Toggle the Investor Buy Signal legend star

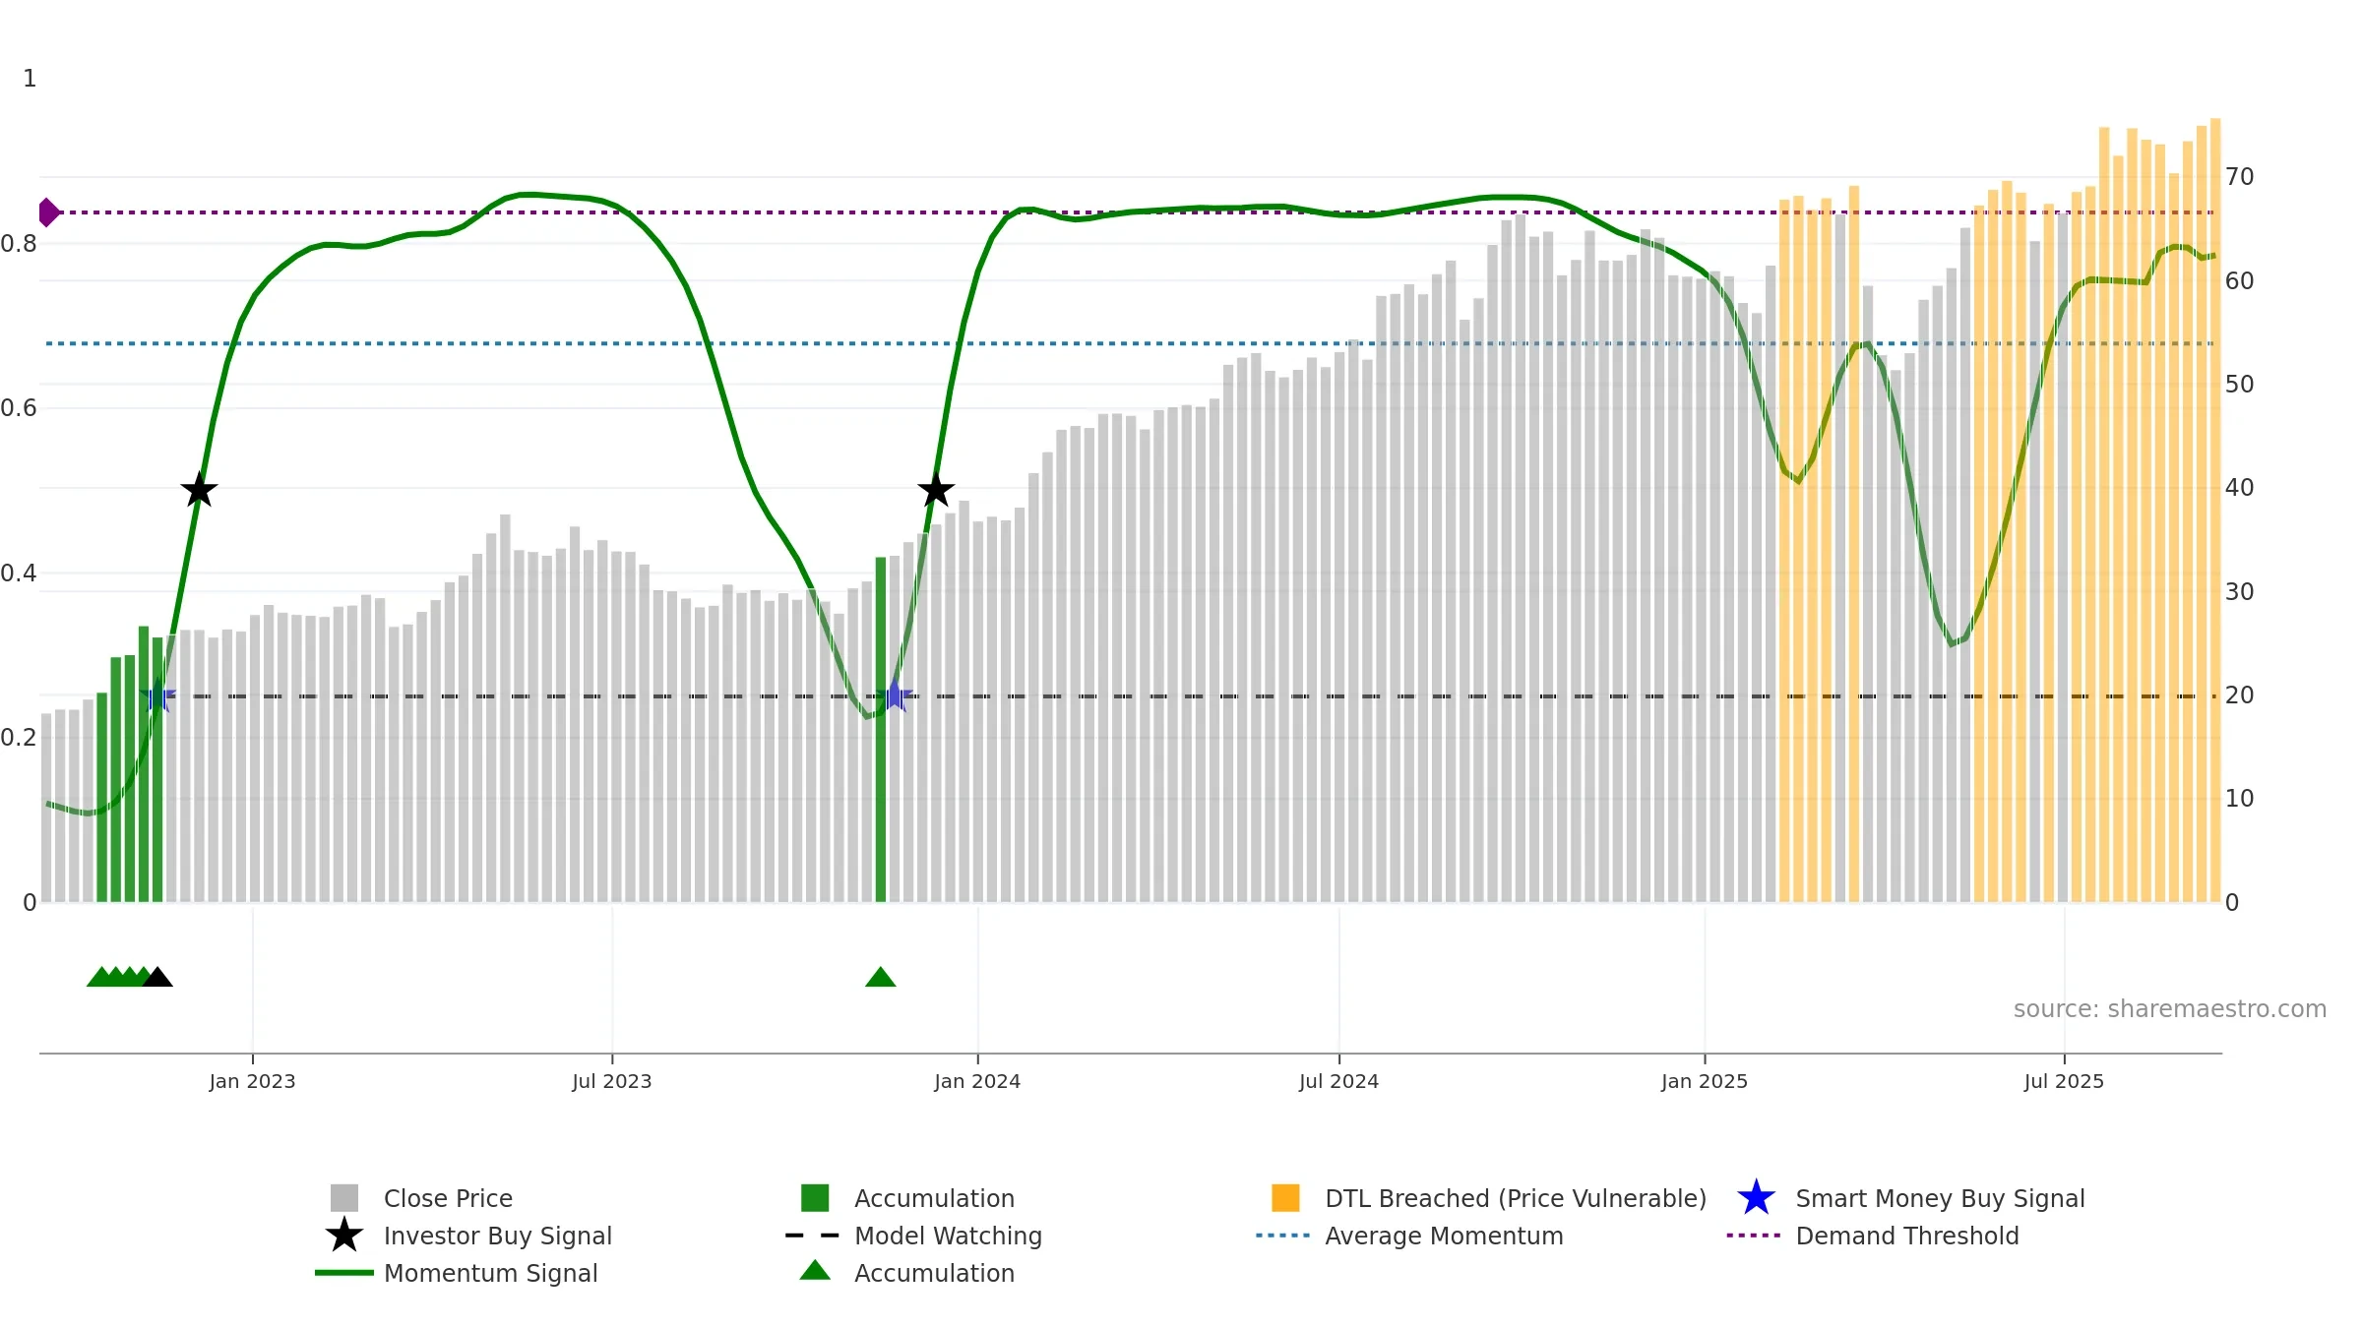(344, 1235)
